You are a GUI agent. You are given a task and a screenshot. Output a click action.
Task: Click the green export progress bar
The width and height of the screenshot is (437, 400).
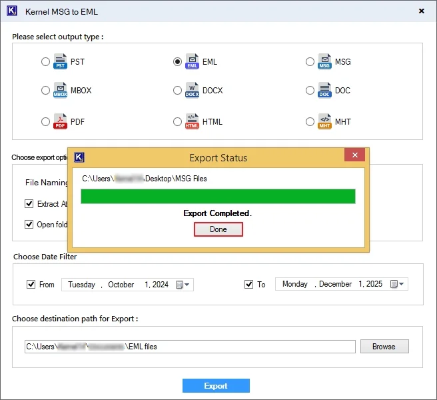pyautogui.click(x=218, y=196)
